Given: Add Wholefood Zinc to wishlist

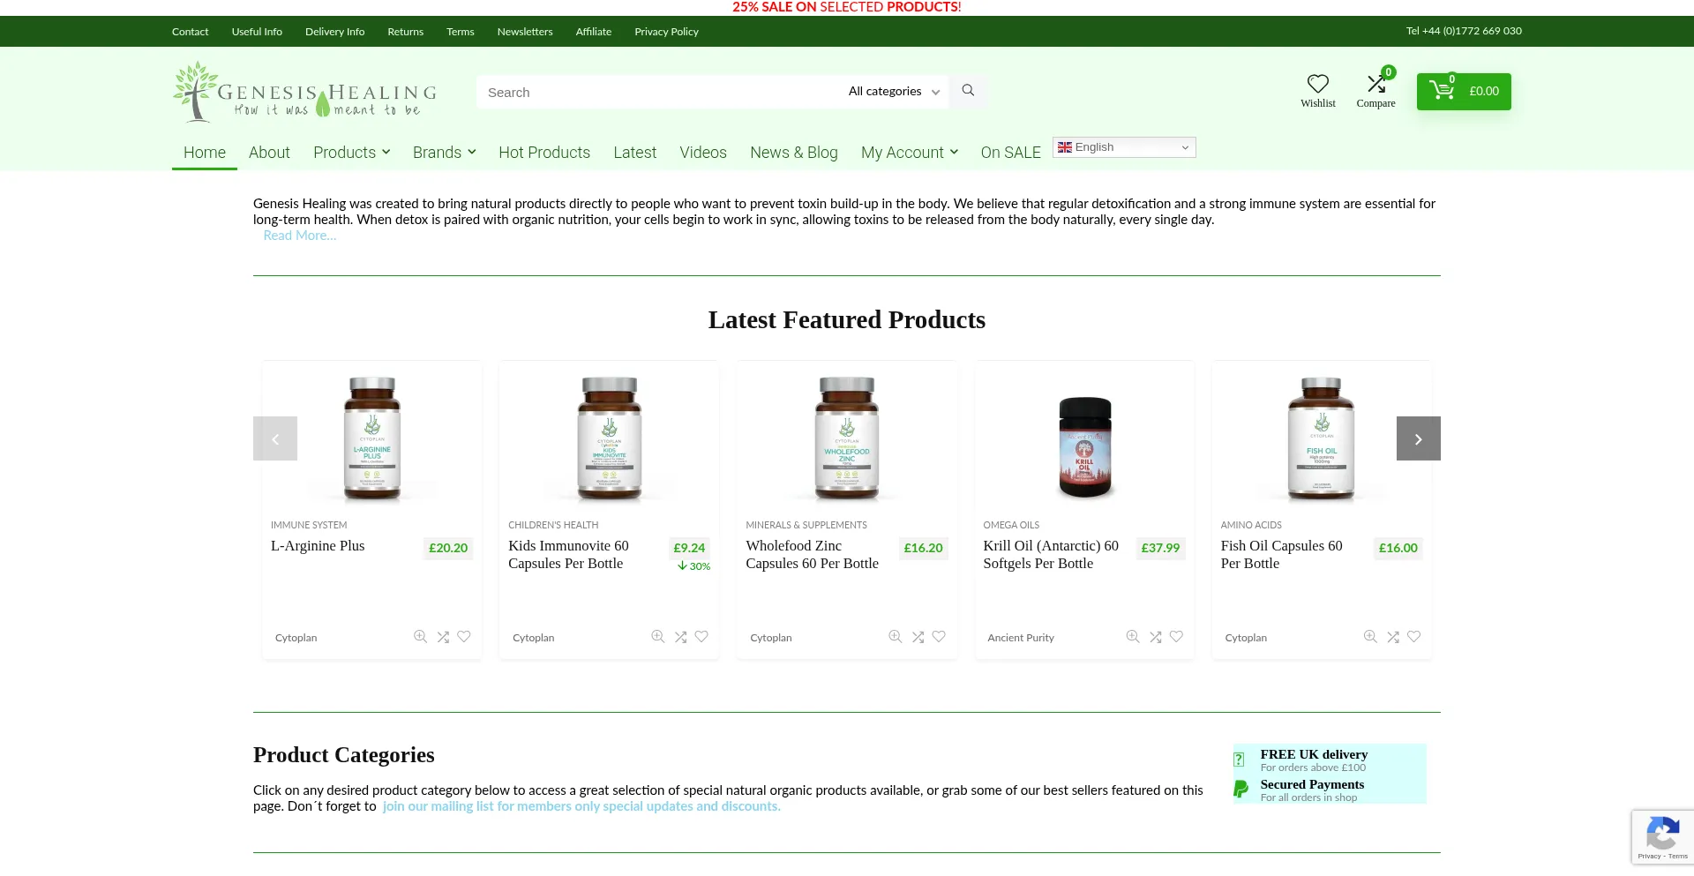Looking at the screenshot, I should point(939,637).
